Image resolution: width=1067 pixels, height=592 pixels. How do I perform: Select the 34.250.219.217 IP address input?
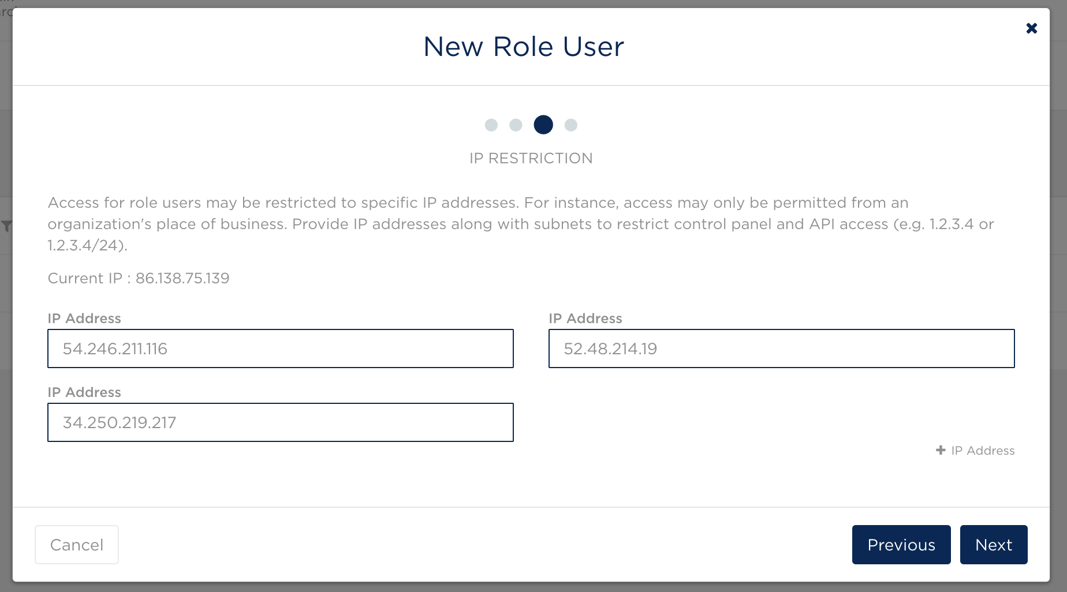click(x=281, y=422)
